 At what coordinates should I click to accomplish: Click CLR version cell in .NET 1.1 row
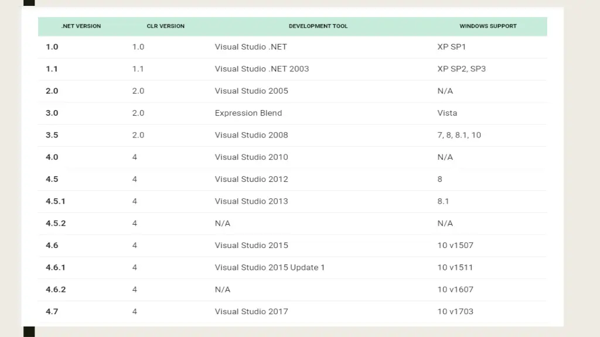click(138, 69)
